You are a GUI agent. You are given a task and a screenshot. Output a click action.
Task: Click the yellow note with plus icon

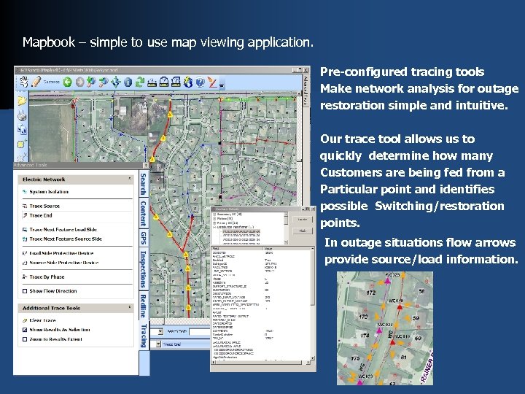22,144
